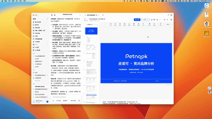Click 更多 in chat input bar
This screenshot has height=119, width=212.
(65, 101)
